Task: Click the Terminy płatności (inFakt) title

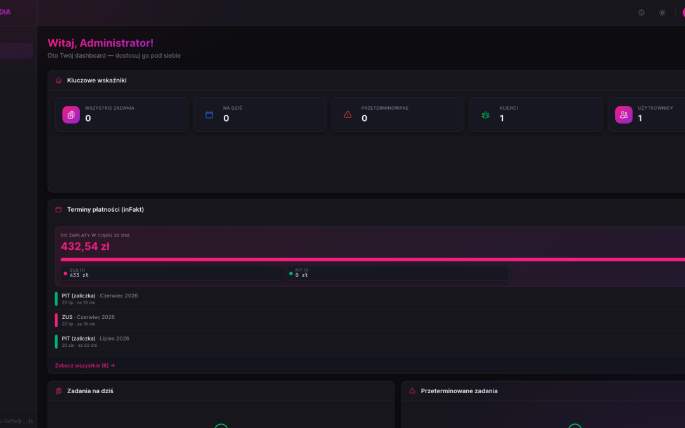Action: (105, 210)
